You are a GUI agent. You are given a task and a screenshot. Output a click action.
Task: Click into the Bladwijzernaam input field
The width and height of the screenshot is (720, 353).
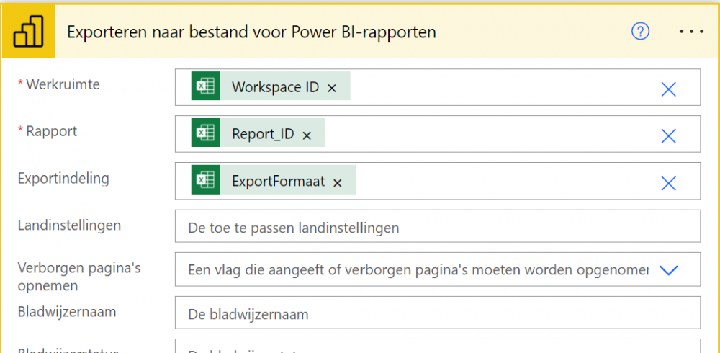[x=438, y=313]
